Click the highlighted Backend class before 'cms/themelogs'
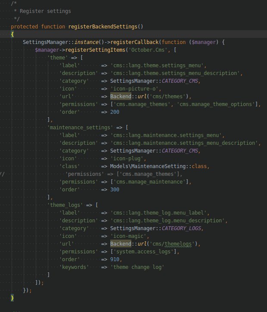 click(x=121, y=244)
